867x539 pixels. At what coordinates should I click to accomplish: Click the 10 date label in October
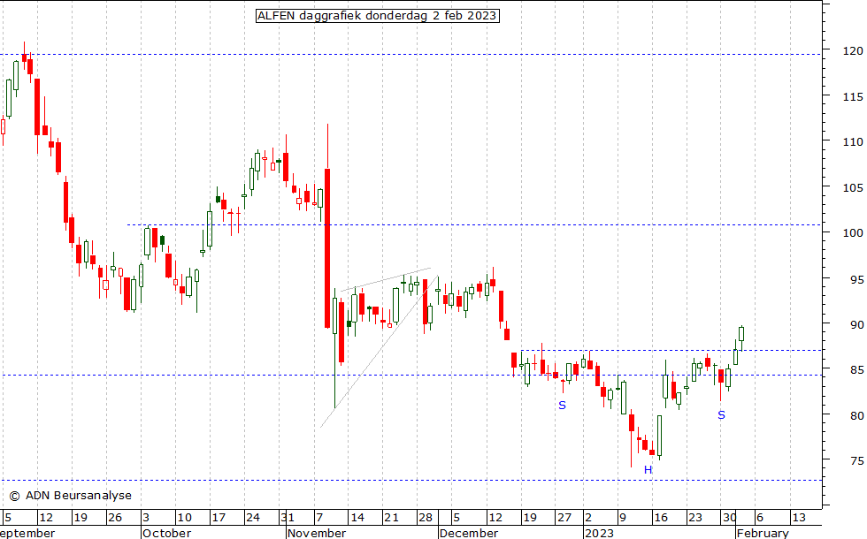point(184,518)
